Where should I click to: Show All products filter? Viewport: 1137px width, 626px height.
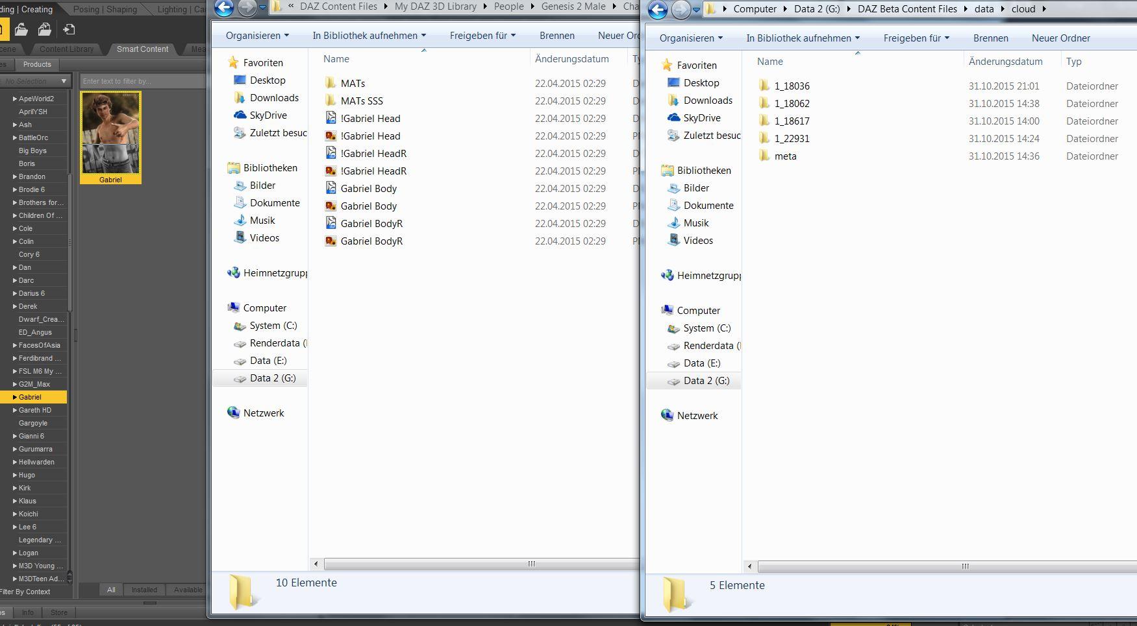111,590
